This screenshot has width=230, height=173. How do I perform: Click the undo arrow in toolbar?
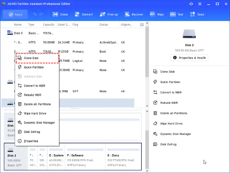pos(35,14)
